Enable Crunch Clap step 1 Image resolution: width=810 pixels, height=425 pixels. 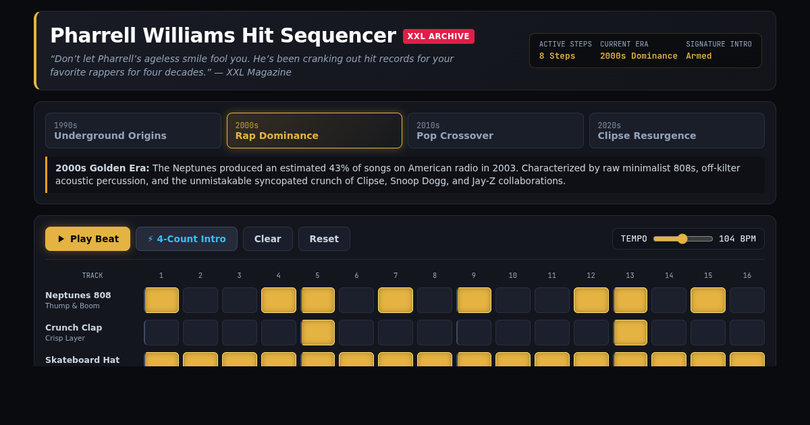pos(161,333)
